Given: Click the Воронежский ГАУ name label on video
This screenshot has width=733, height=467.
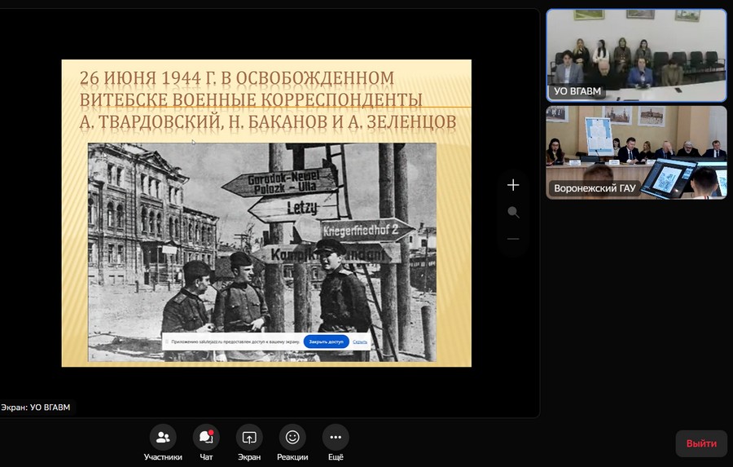Looking at the screenshot, I should point(594,188).
